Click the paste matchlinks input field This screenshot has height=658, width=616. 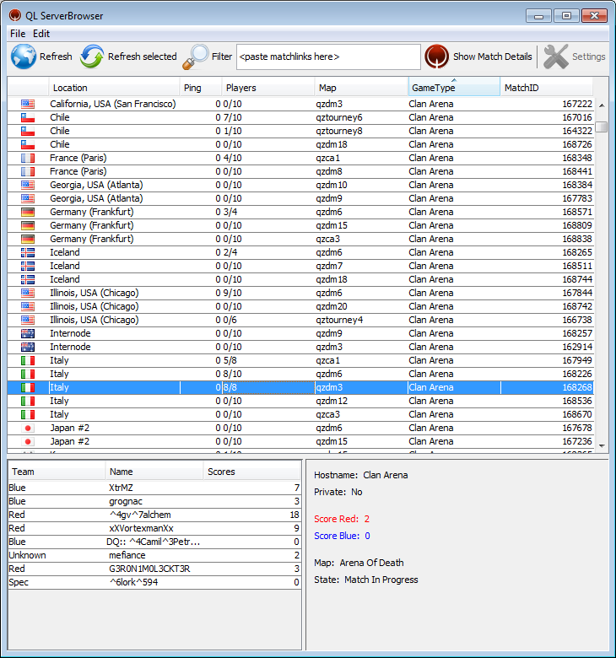tap(327, 57)
